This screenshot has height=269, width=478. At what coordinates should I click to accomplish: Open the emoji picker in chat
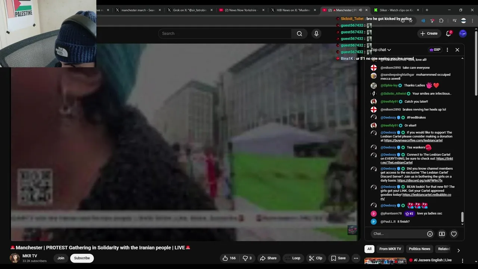430,234
